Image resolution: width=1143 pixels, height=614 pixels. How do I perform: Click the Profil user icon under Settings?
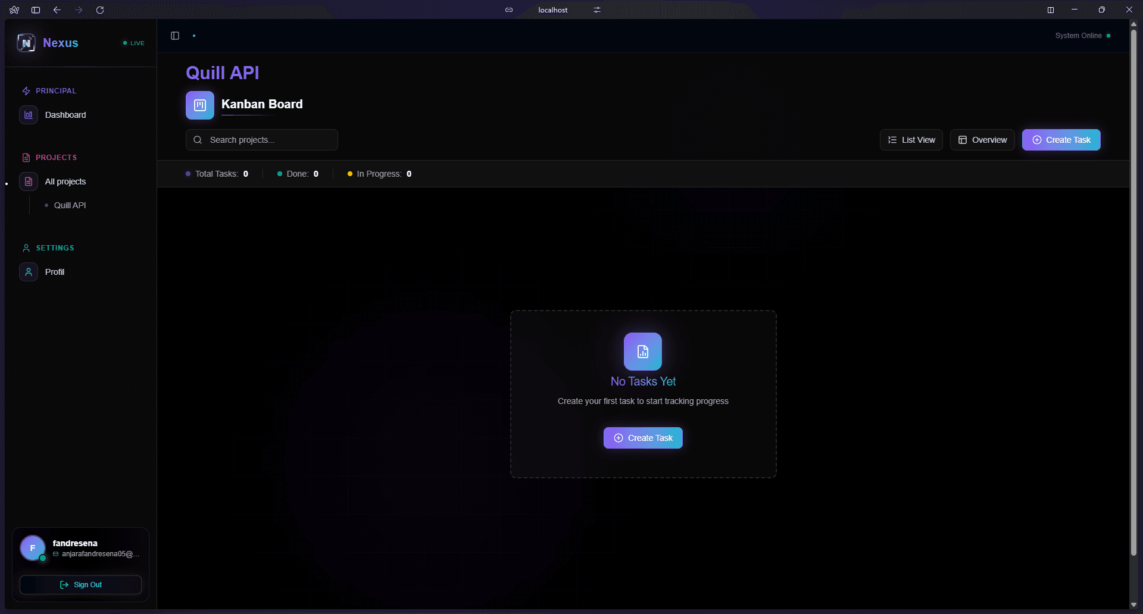coord(29,272)
